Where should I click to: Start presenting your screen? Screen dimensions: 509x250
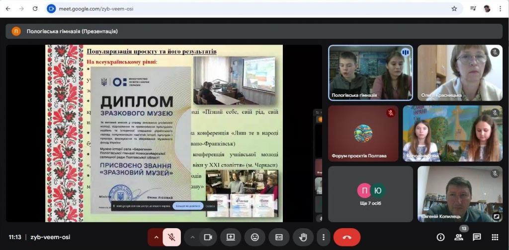click(231, 237)
